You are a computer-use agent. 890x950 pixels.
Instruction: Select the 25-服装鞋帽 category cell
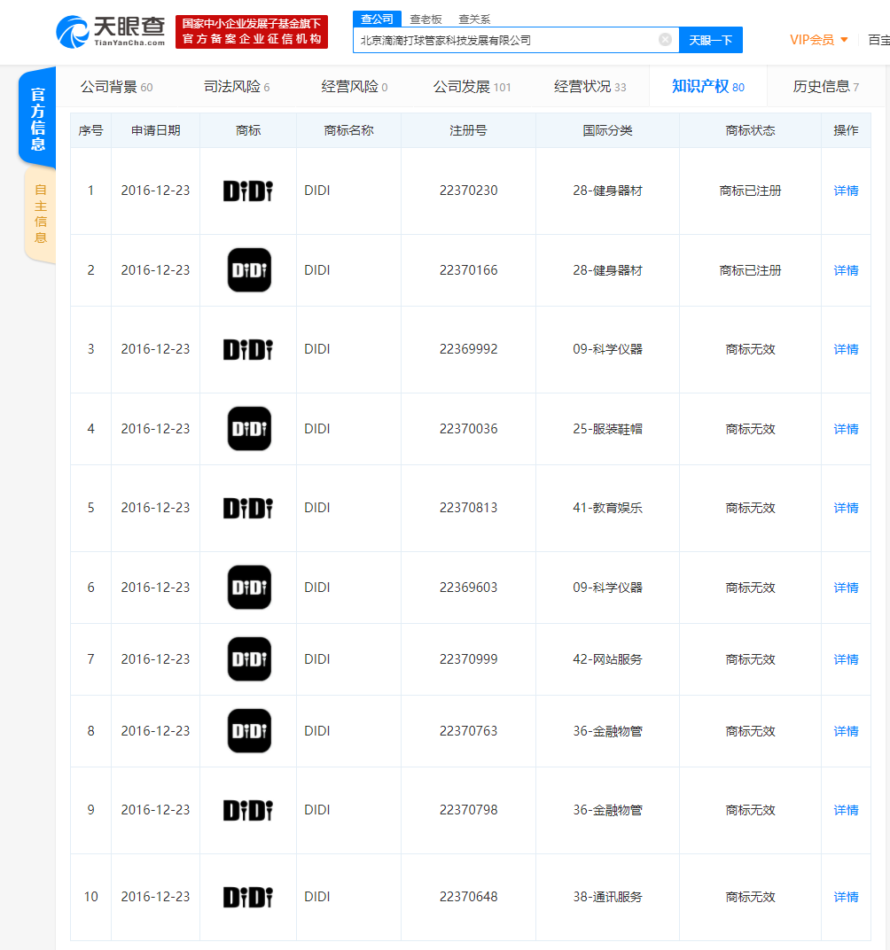608,429
